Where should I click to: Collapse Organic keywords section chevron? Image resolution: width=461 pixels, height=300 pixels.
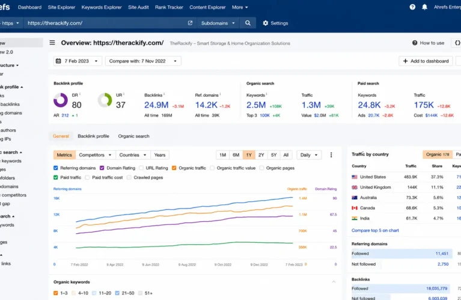pyautogui.click(x=334, y=282)
